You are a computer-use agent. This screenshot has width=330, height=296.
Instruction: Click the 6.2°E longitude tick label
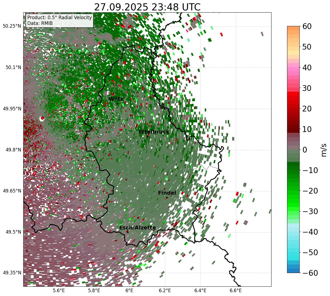pos(165,290)
